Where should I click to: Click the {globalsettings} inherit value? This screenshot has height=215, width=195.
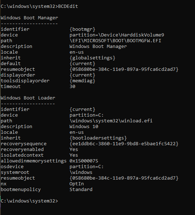[x=92, y=58]
